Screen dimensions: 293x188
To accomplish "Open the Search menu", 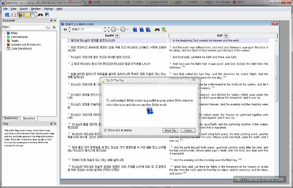I will point(24,9).
